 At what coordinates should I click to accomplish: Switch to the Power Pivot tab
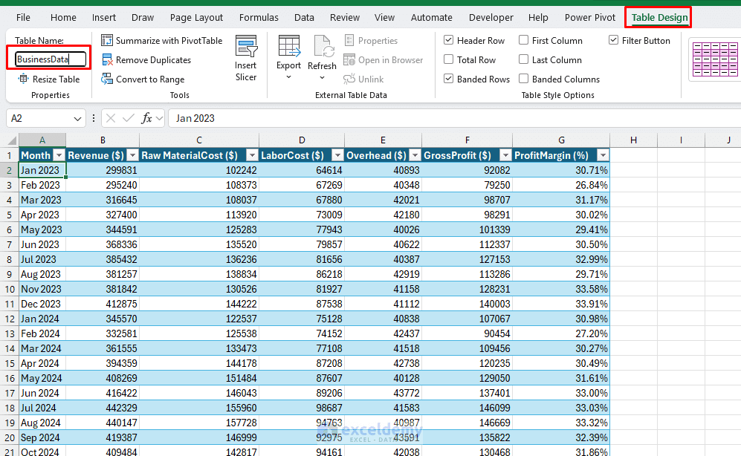click(x=590, y=18)
